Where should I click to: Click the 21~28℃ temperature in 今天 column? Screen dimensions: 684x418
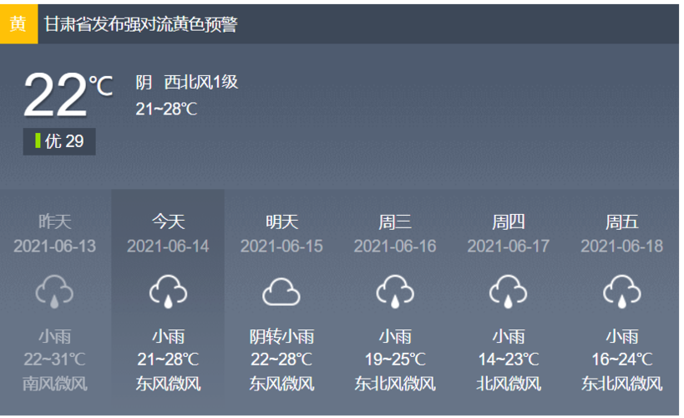click(168, 359)
